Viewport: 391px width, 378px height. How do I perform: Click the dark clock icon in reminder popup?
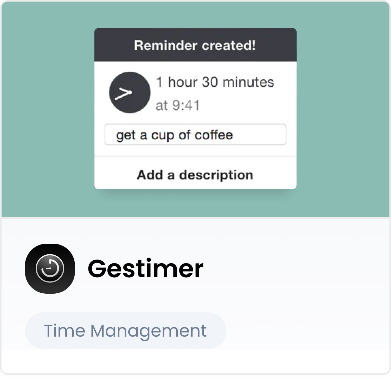130,92
